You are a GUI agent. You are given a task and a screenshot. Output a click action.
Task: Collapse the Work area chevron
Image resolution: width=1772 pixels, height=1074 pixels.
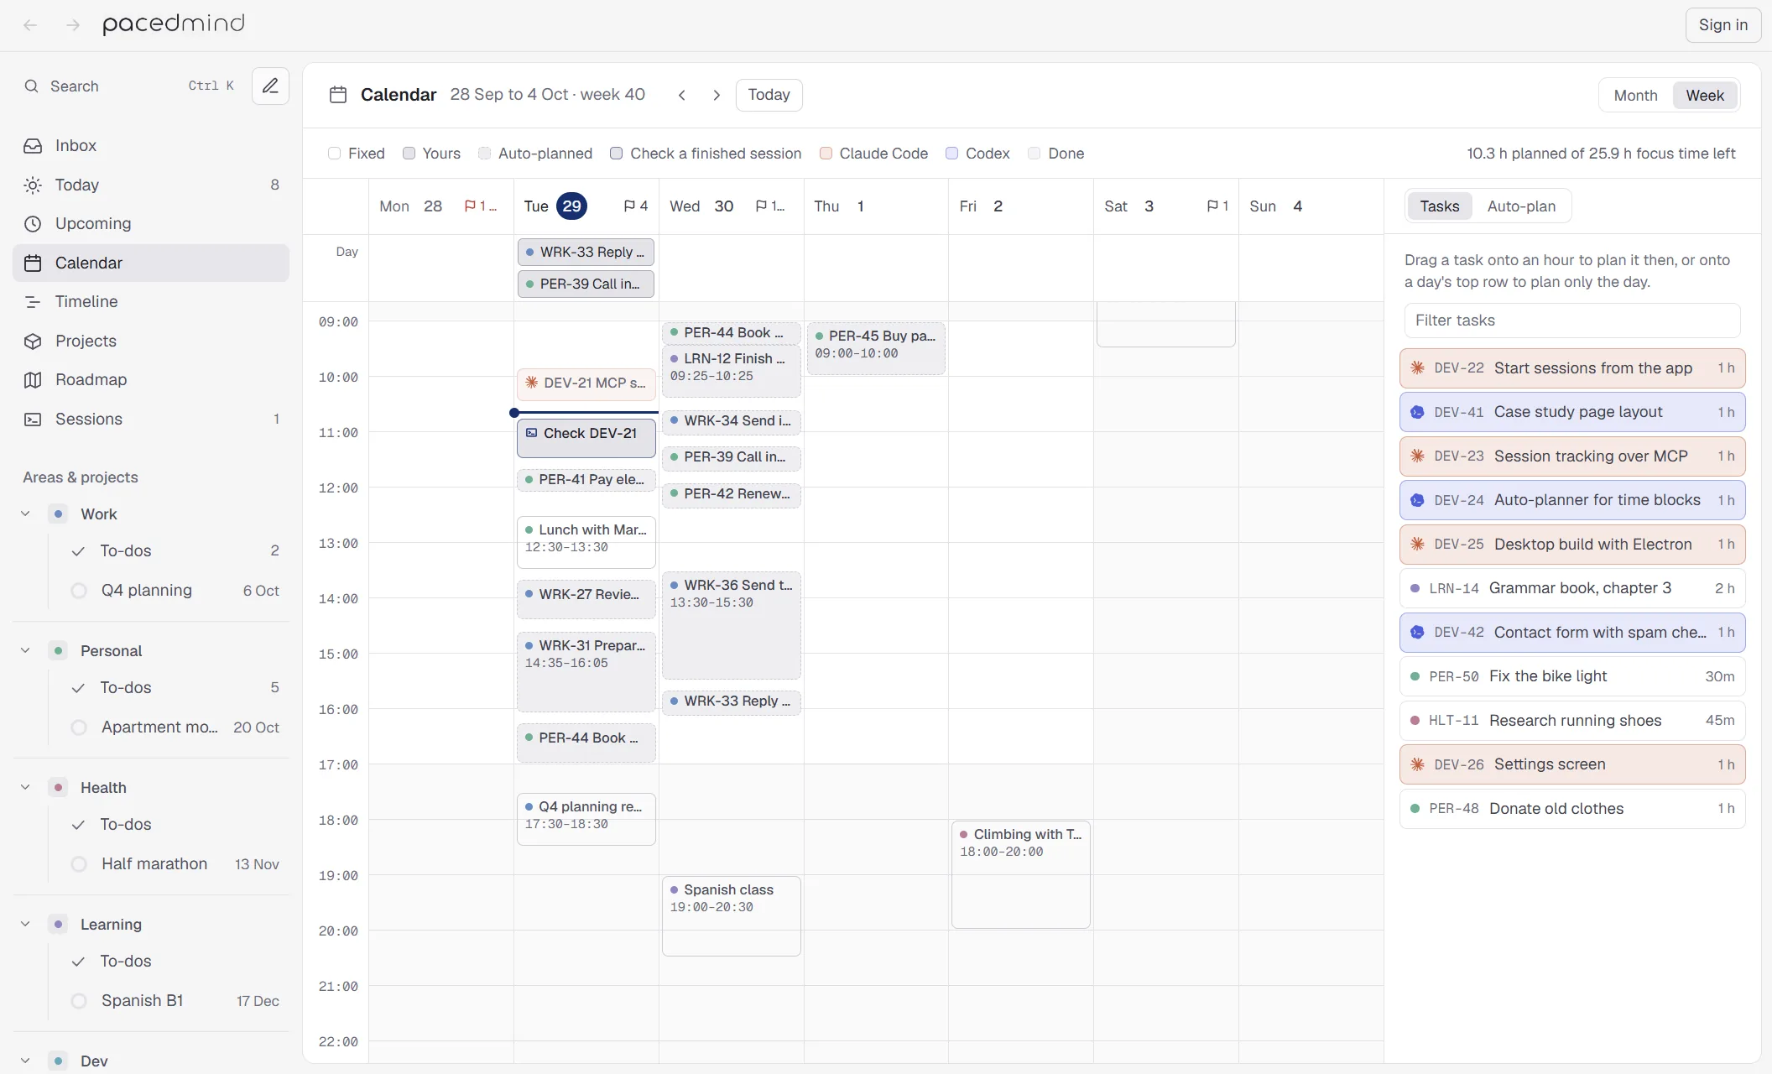point(25,514)
